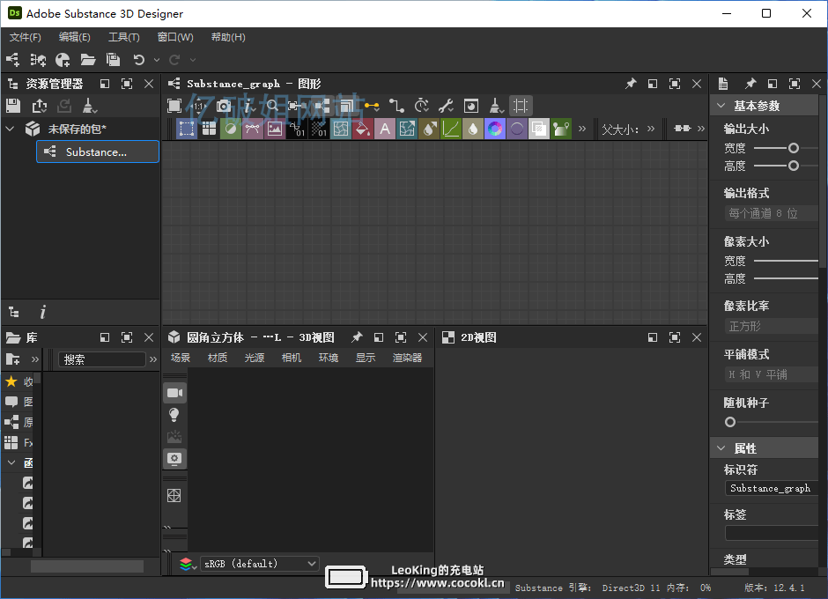Open the 正方形 pixel ratio dropdown
828x599 pixels.
point(771,327)
